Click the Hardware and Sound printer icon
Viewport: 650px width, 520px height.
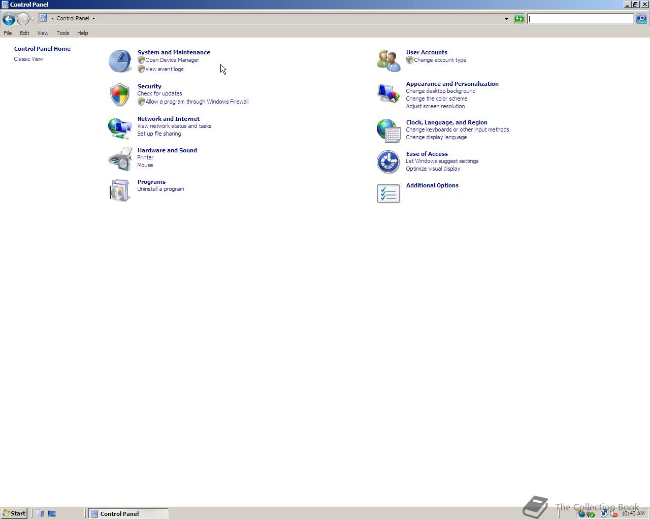pyautogui.click(x=120, y=159)
